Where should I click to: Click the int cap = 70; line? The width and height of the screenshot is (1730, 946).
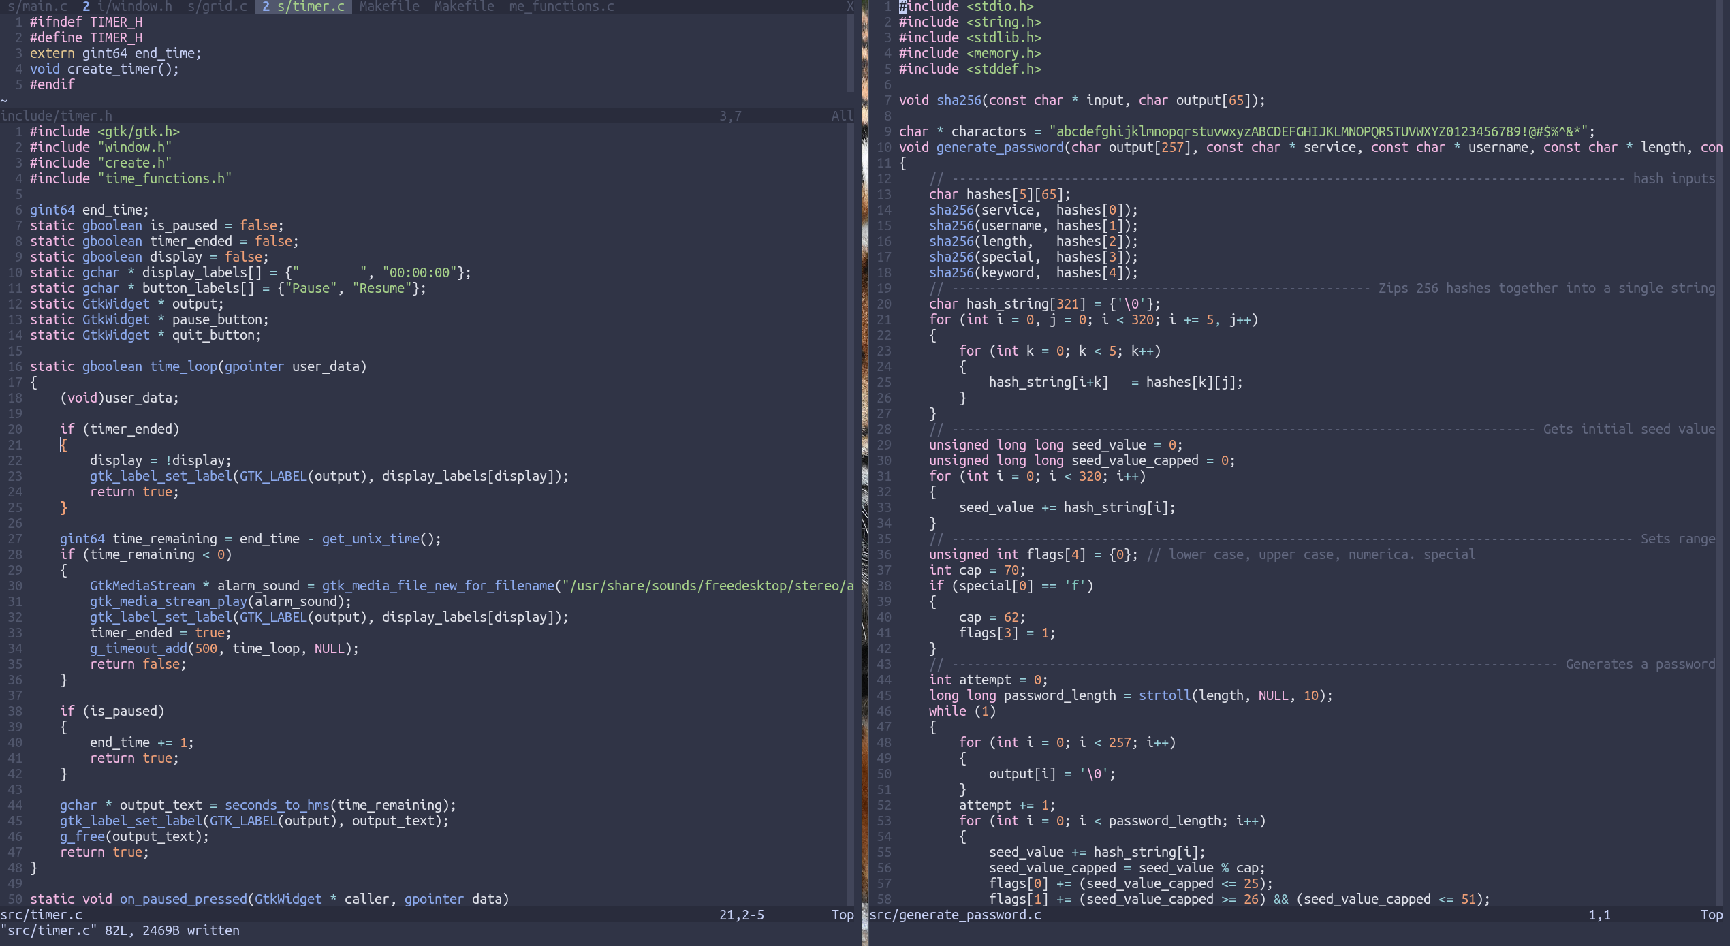[977, 570]
